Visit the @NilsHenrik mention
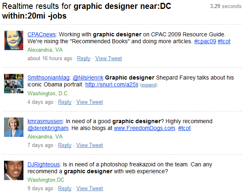 coord(88,78)
